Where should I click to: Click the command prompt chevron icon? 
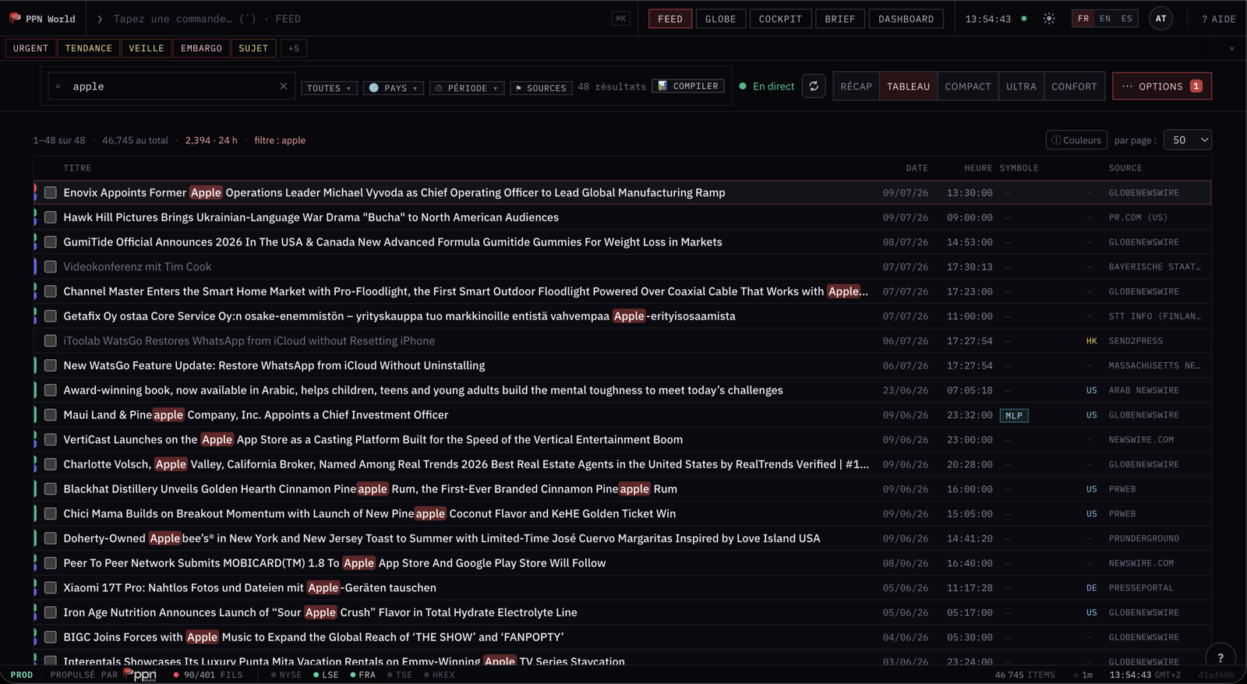tap(100, 19)
